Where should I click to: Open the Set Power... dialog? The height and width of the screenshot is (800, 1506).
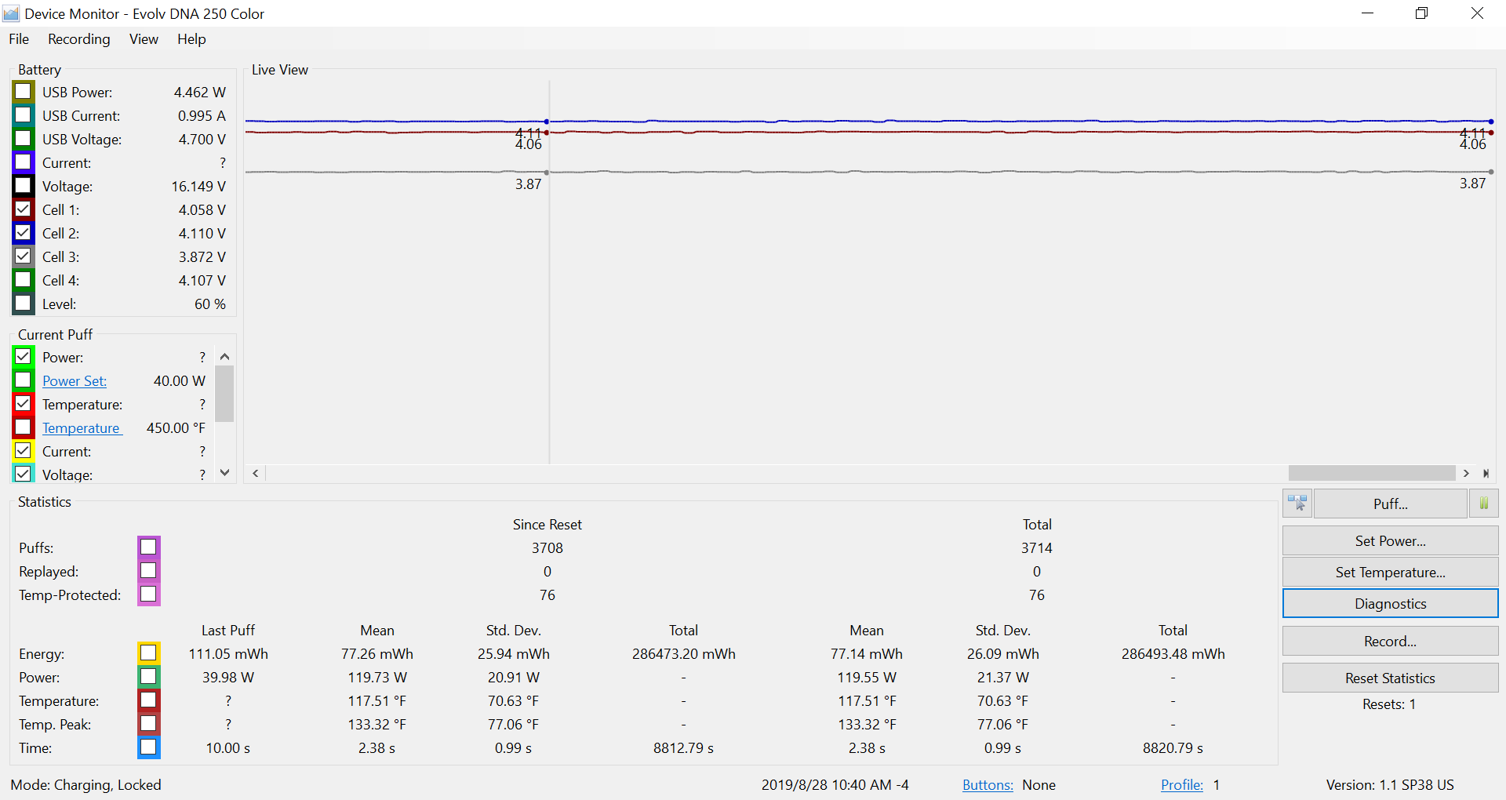[x=1390, y=541]
